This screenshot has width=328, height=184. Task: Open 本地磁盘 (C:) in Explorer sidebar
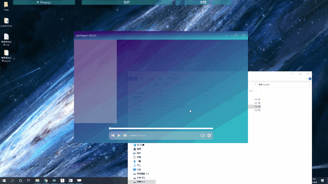143,174
